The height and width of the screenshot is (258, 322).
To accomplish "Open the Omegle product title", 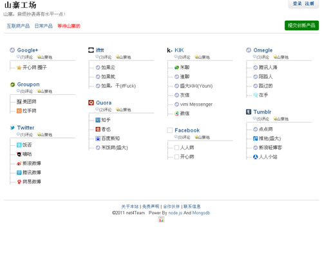I will coord(263,50).
